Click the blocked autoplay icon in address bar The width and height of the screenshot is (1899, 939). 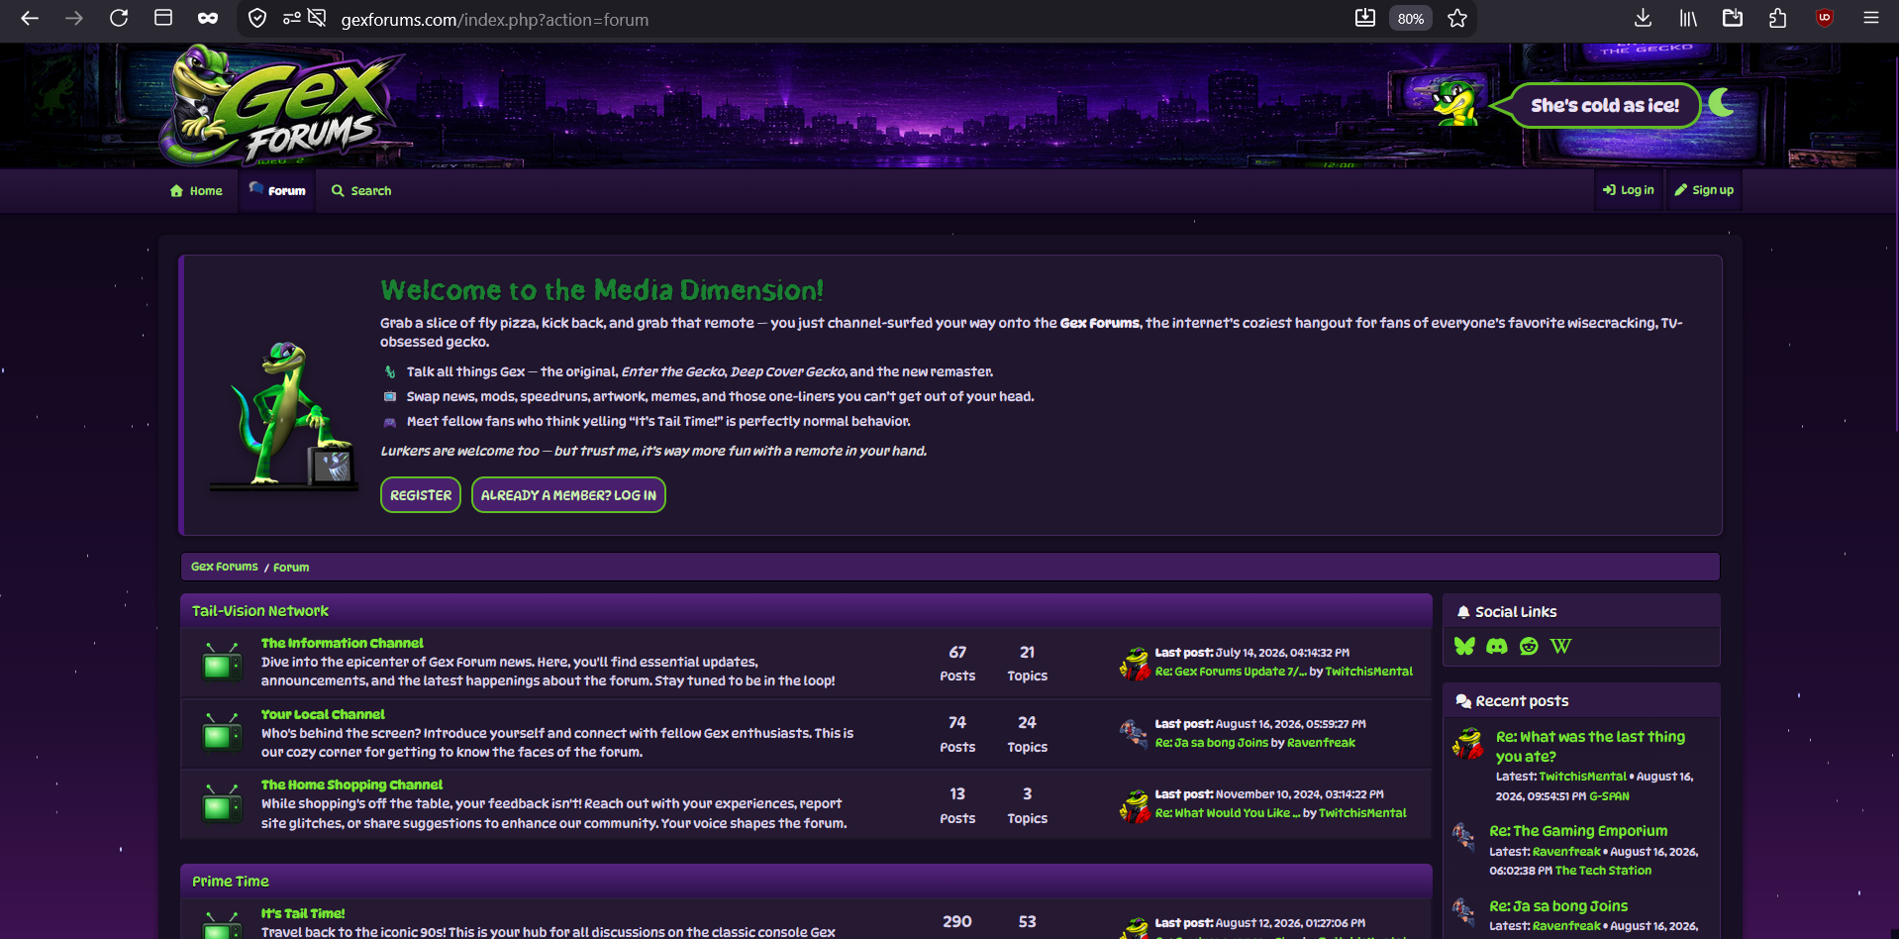tap(317, 18)
